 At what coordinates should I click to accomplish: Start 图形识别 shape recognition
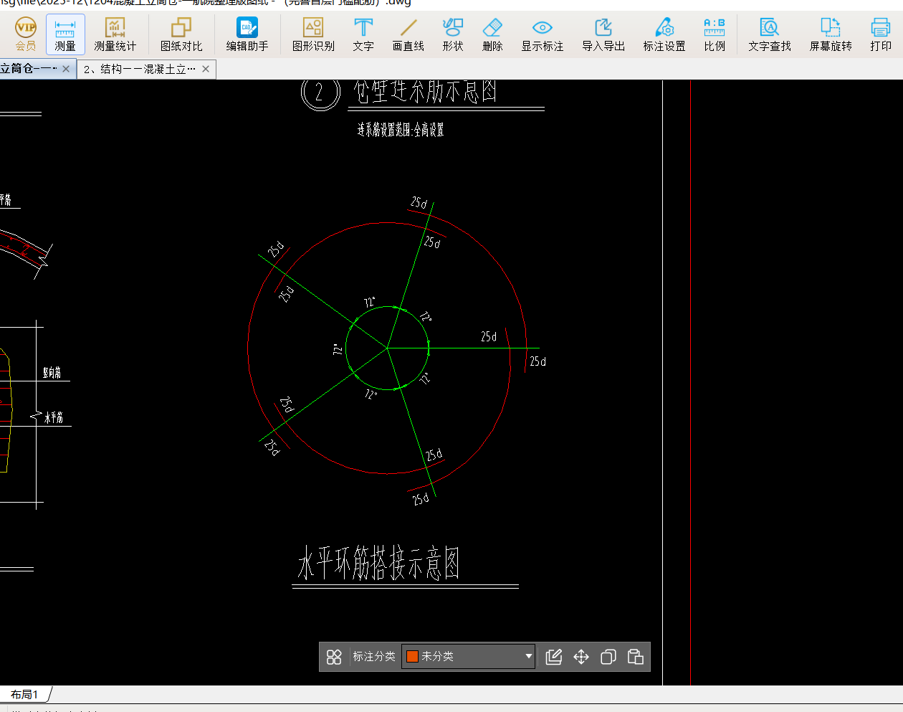(313, 34)
